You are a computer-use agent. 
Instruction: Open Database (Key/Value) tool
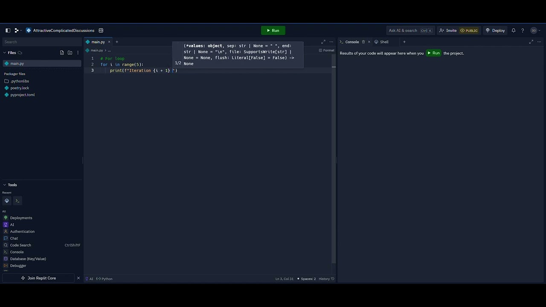coord(28,259)
